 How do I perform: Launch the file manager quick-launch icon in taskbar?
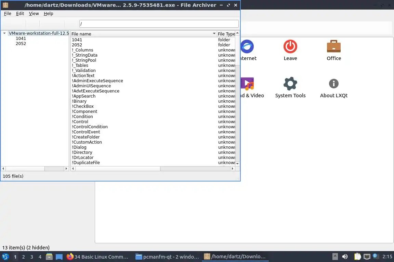(49, 257)
